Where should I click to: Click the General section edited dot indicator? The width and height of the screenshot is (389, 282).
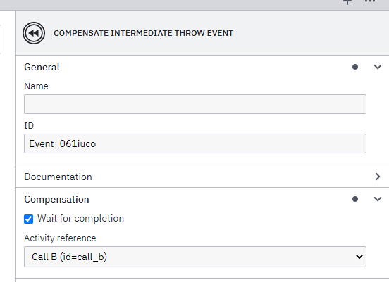point(355,67)
